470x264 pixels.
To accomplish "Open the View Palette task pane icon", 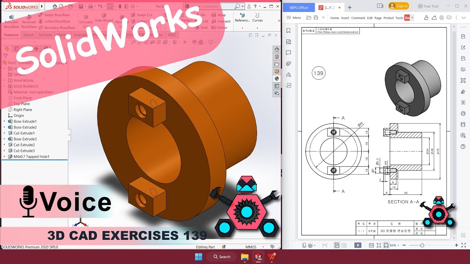I will 277,71.
